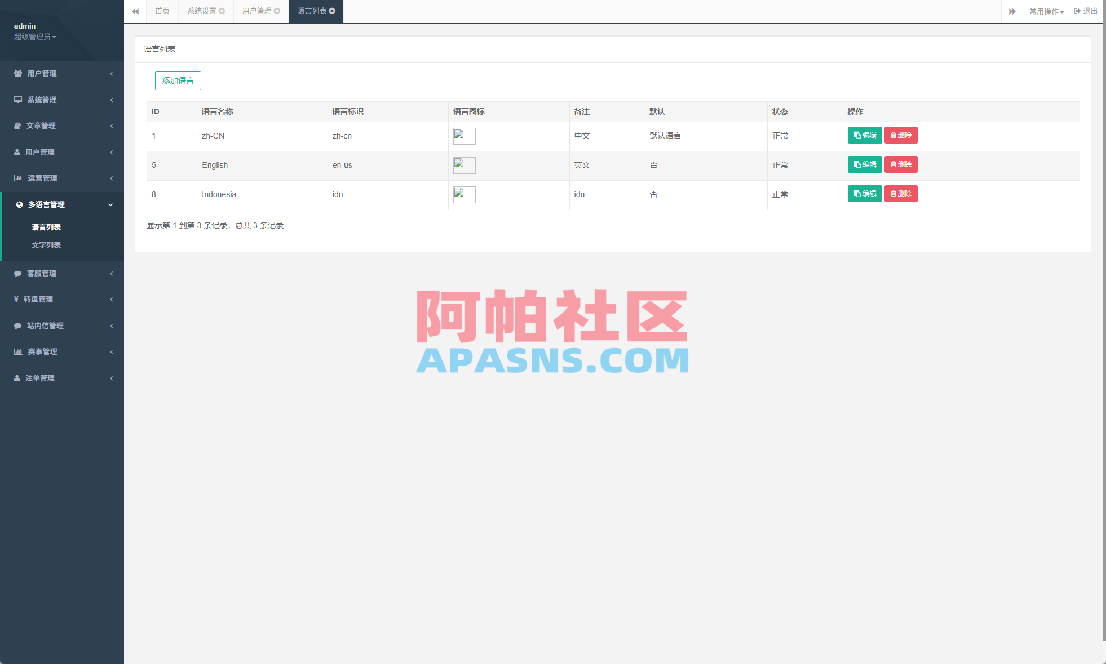Click the collapse-sidebar double arrow icon
1106x664 pixels.
(135, 11)
